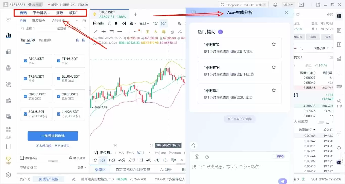
Task: Open the USD currency dropdown at top right
Action: click(288, 5)
